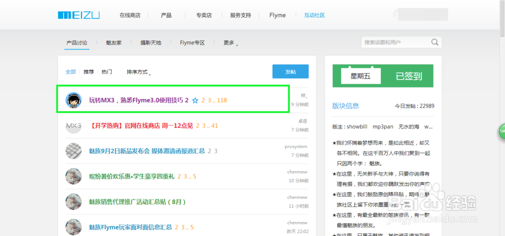This screenshot has width=505, height=236.
Task: Select the 摄影天地 tab
Action: click(x=150, y=43)
